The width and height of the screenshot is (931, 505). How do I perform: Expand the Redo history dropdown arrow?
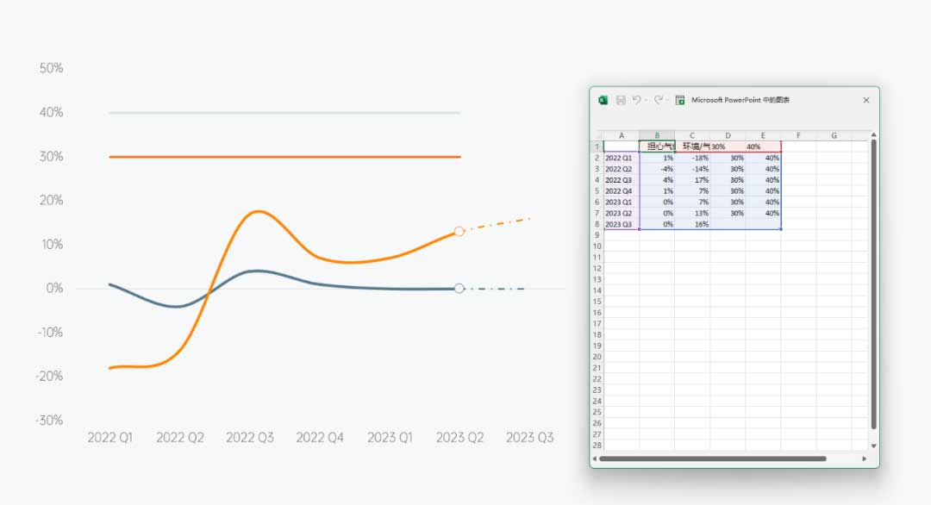[x=667, y=100]
